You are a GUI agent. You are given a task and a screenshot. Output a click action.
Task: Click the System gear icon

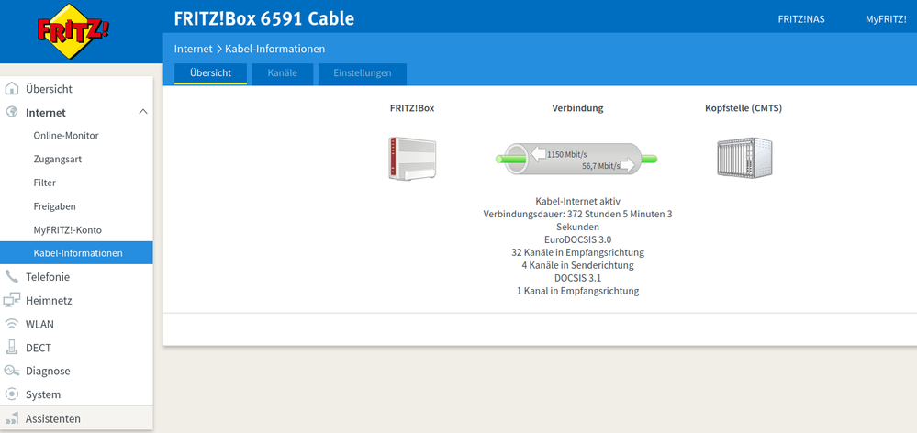pos(12,394)
